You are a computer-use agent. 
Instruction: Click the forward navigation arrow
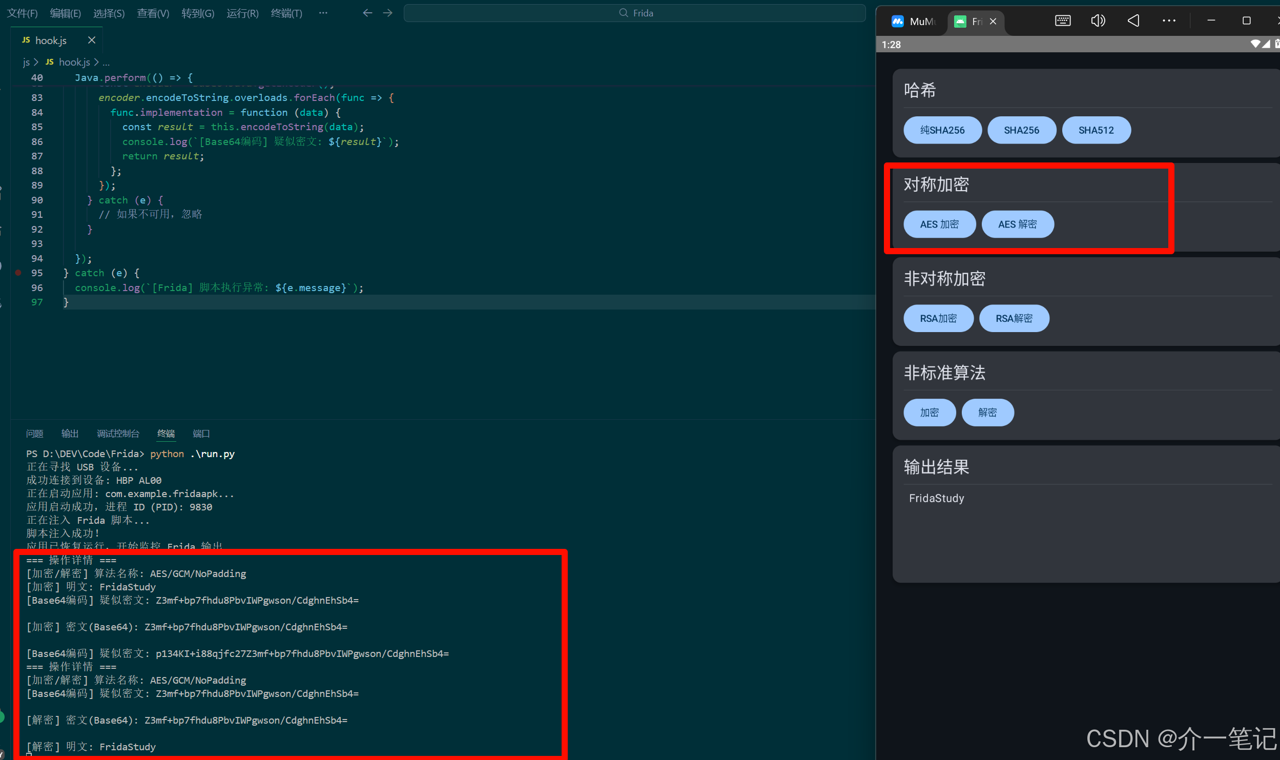click(388, 13)
